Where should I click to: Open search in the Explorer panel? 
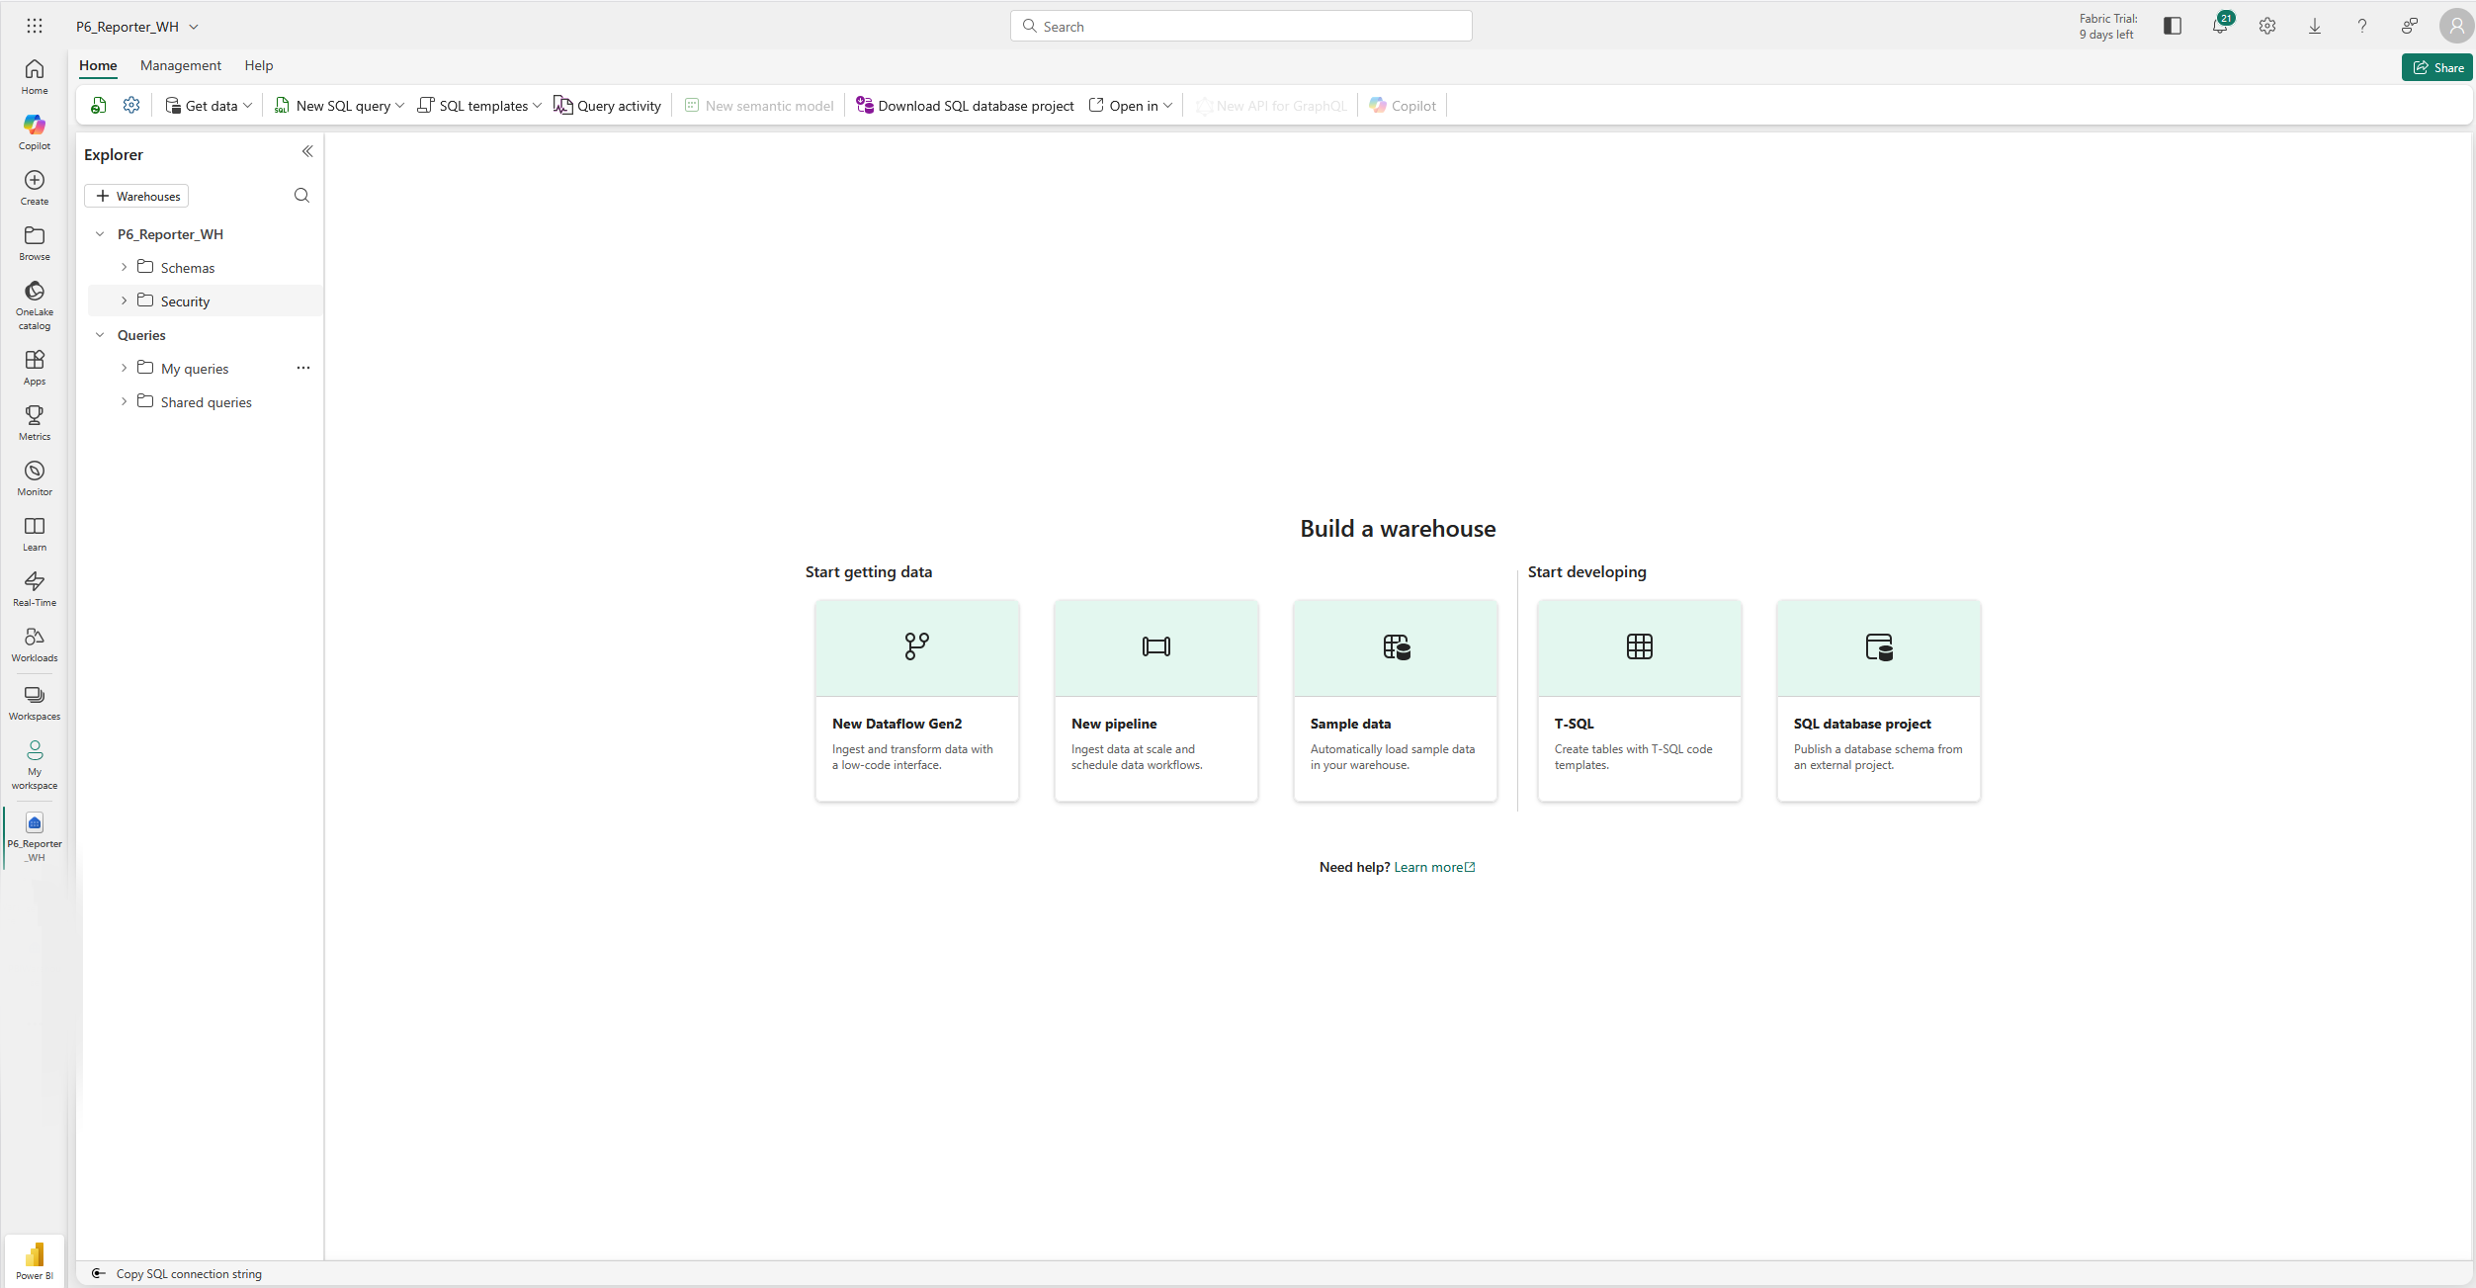(x=301, y=195)
